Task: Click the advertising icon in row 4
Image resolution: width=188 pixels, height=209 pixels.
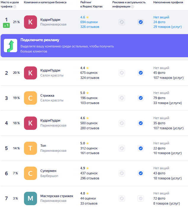Action: (x=122, y=123)
